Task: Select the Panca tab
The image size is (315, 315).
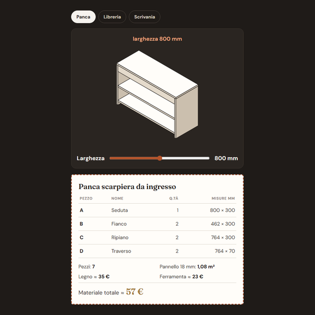Action: 83,17
